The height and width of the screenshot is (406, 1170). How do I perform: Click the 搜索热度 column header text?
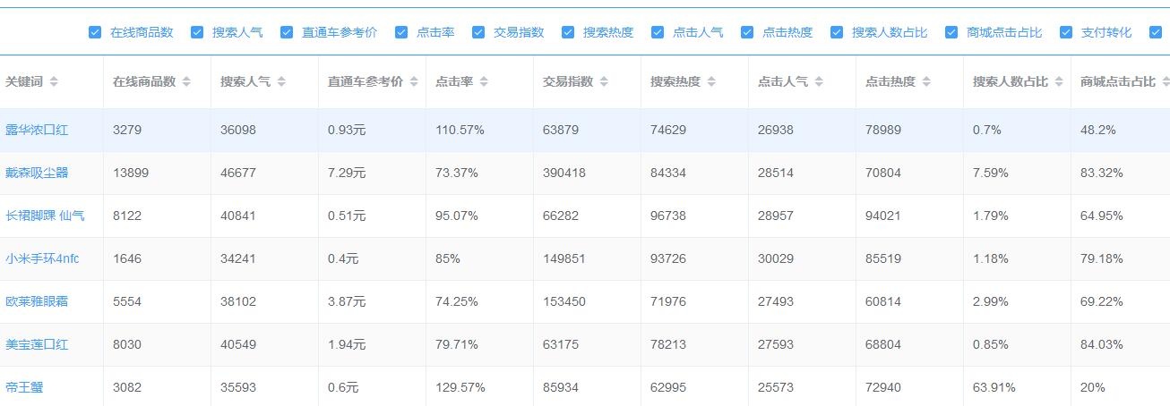tap(675, 81)
